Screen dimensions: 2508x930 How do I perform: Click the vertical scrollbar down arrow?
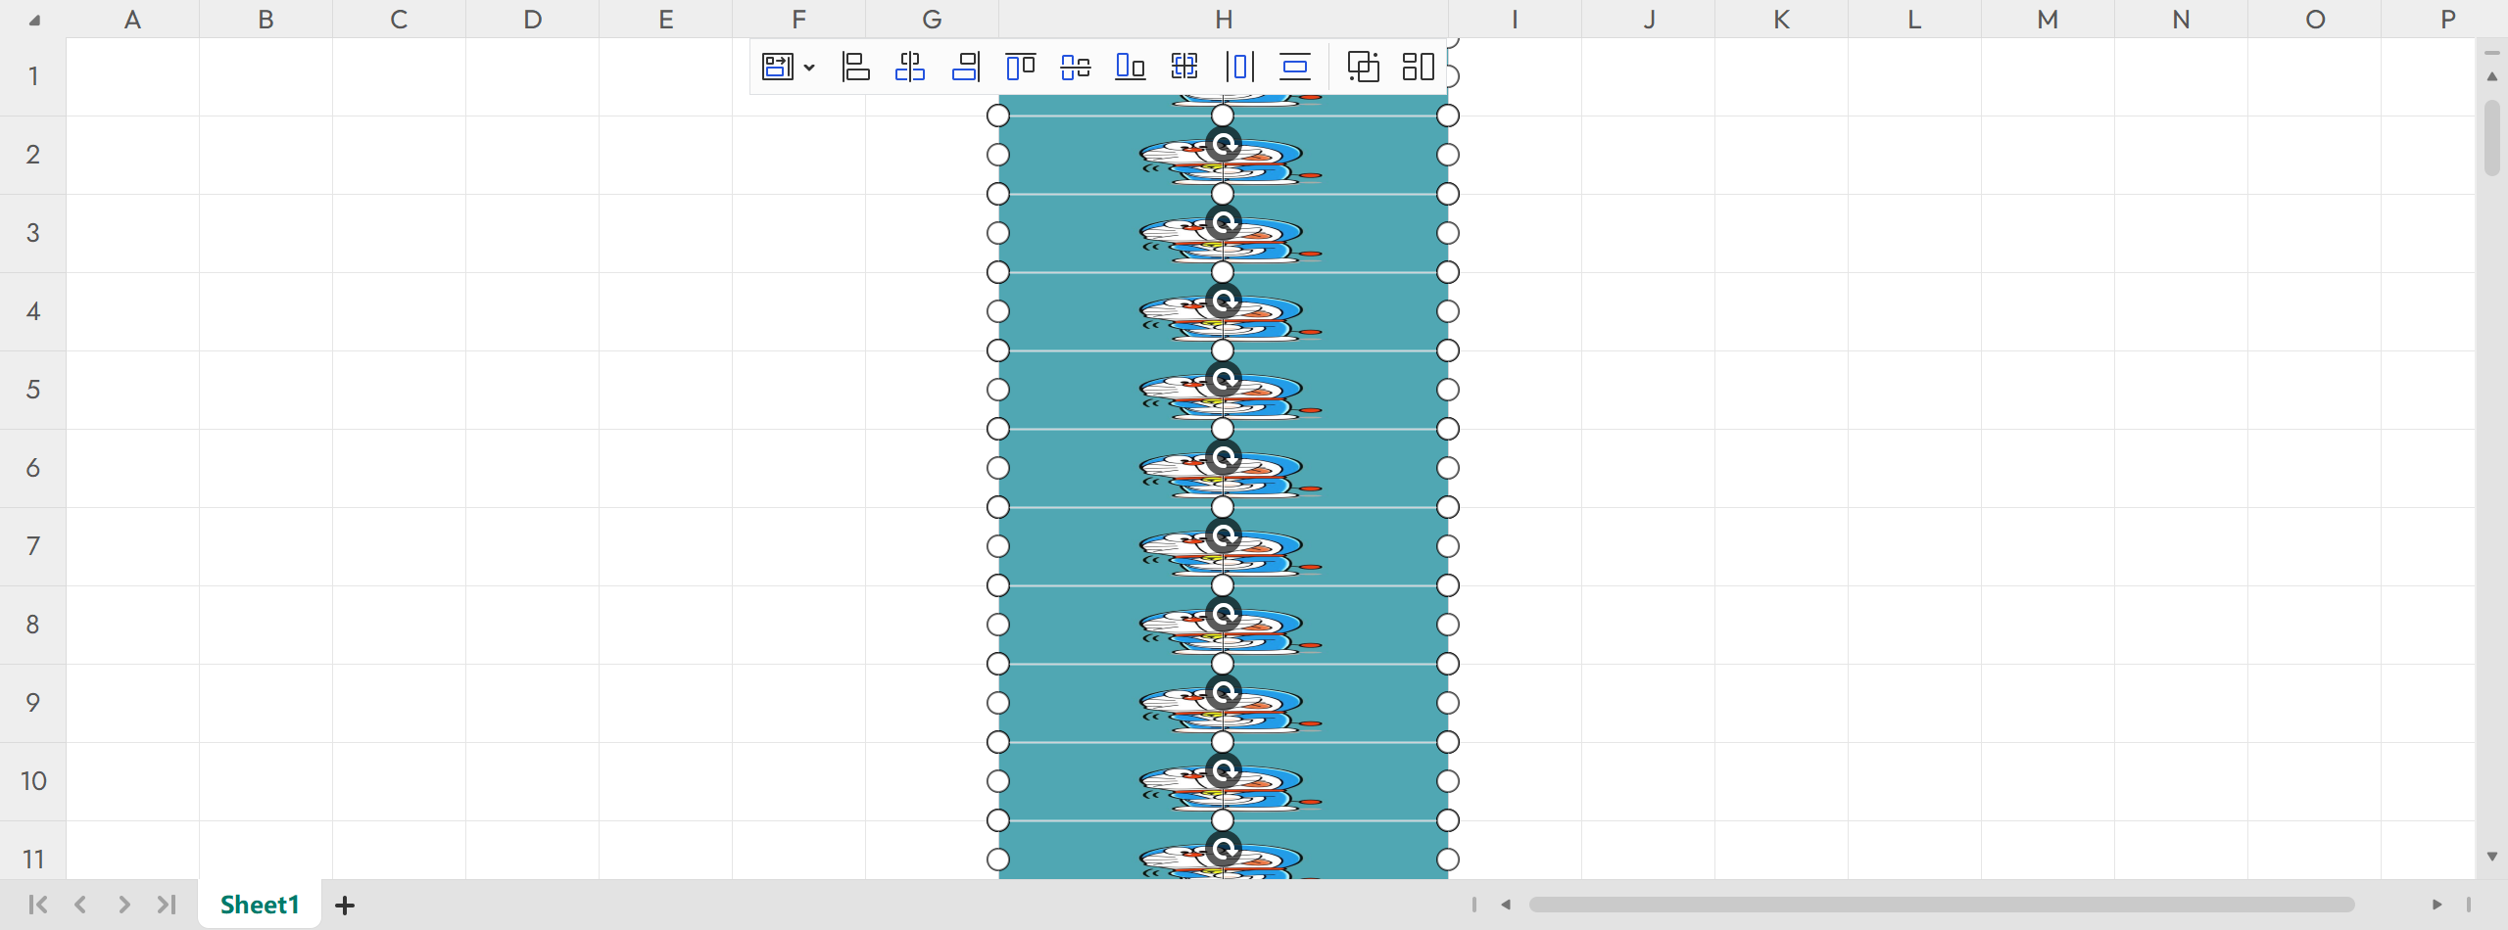(2492, 857)
